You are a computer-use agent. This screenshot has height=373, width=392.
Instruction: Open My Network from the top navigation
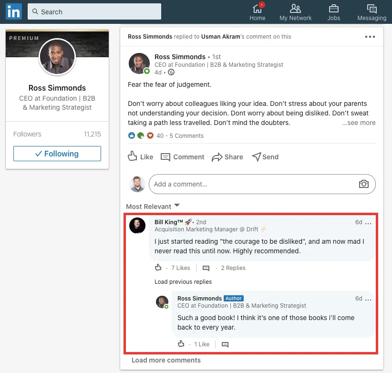coord(295,11)
